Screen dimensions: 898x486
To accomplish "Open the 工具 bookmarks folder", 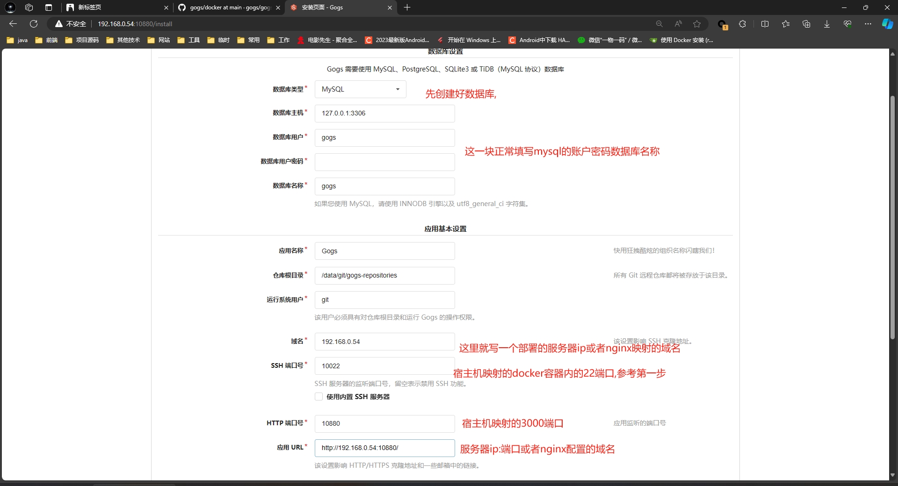I will [x=189, y=40].
